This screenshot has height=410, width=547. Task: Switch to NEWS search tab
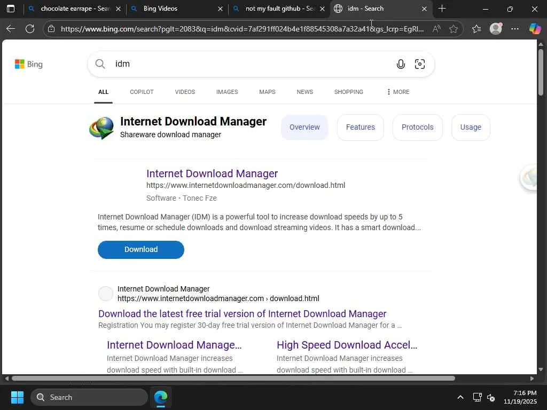tap(305, 92)
